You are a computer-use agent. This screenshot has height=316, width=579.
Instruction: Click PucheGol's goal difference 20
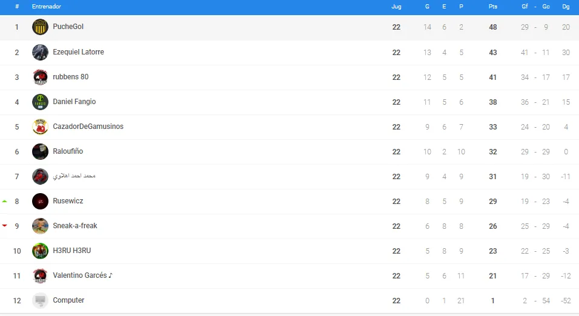pos(566,27)
